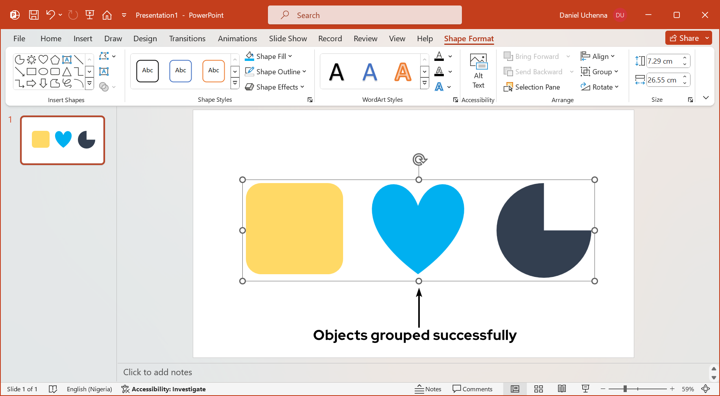This screenshot has width=720, height=396.
Task: Click Shape Effects in the ribbon
Action: tap(275, 87)
